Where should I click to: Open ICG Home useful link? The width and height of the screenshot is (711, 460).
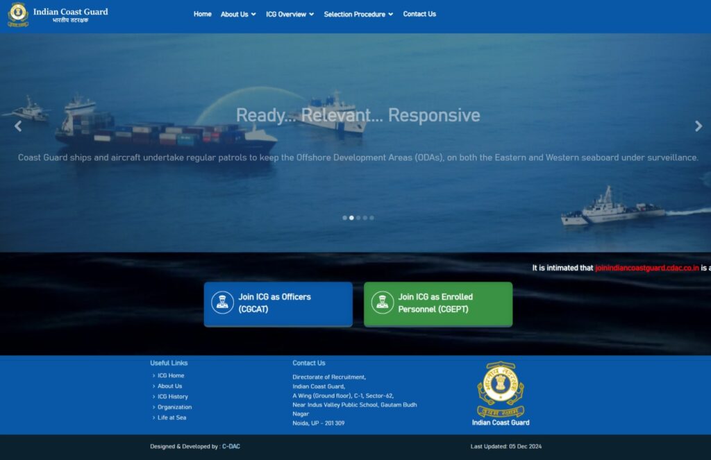(x=171, y=375)
